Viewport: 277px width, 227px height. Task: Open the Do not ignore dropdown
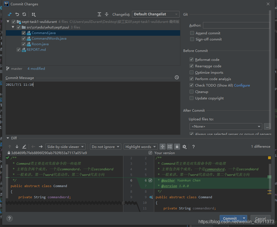click(106, 147)
